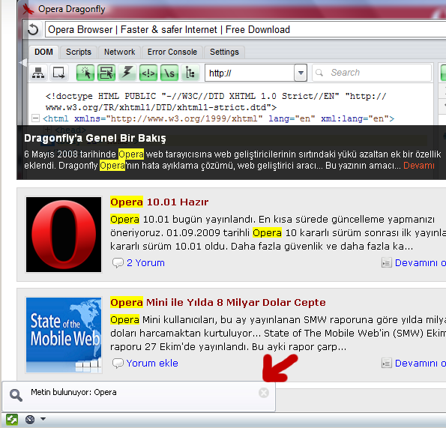Toggle show whitespace nodes button
The image size is (446, 428).
coord(169,73)
